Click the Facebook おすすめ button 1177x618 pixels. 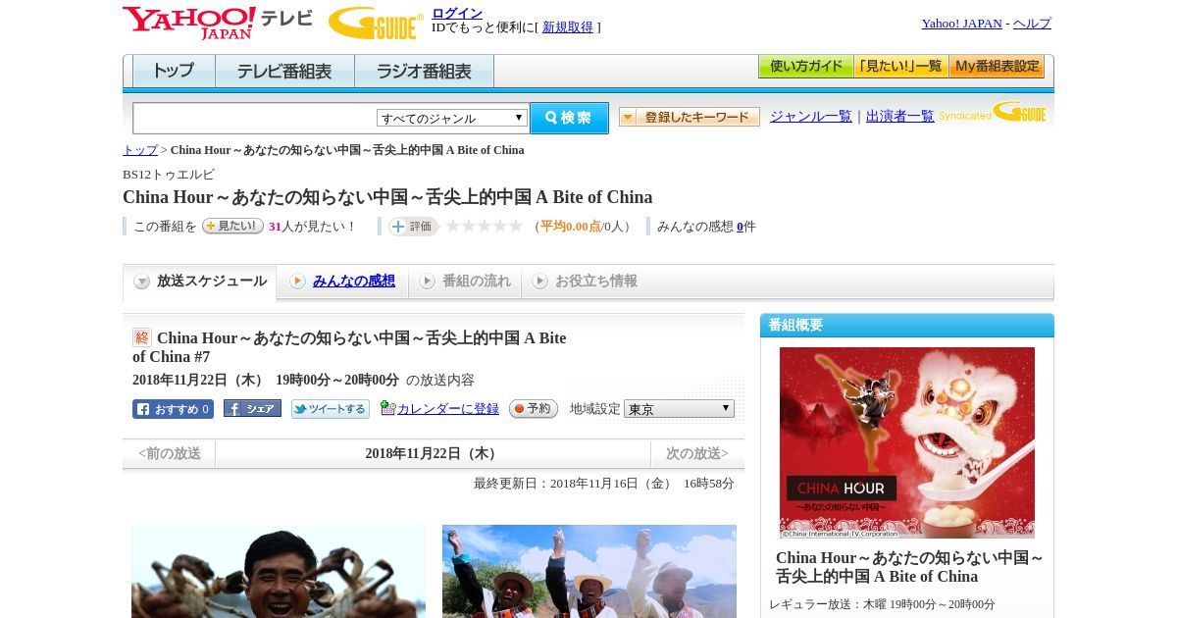(173, 409)
